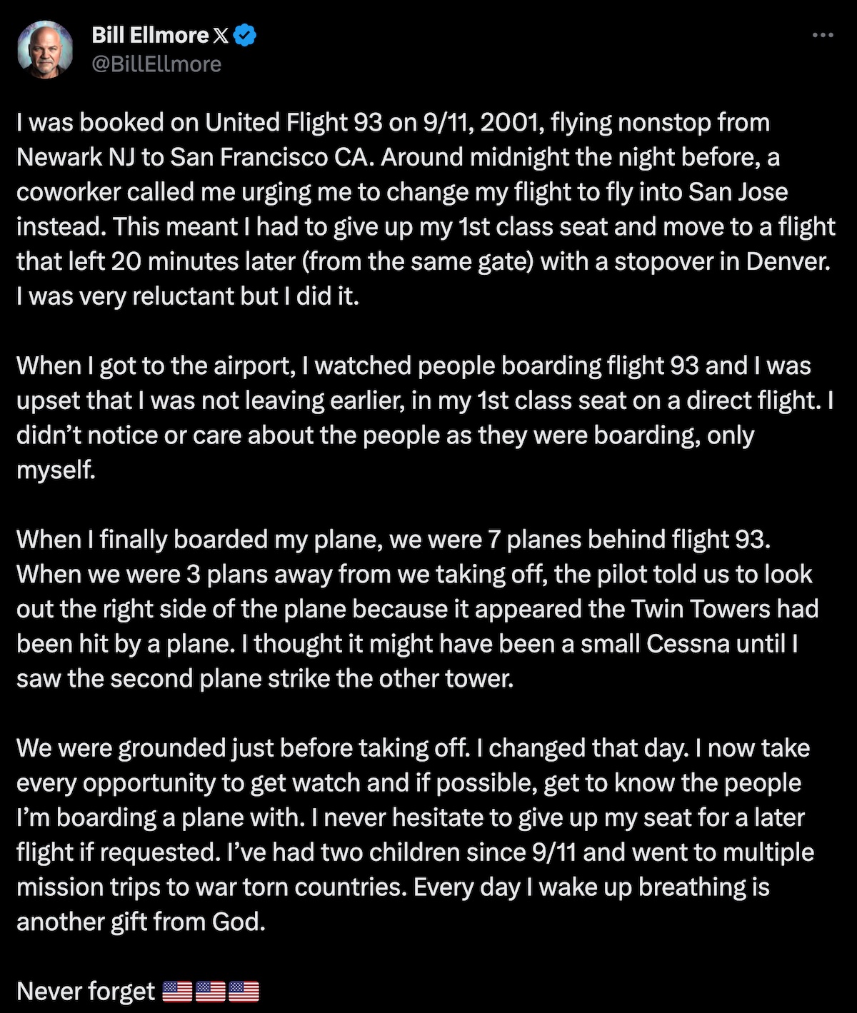Open the Bill Ellmore display name link
The image size is (857, 1013).
(x=150, y=35)
